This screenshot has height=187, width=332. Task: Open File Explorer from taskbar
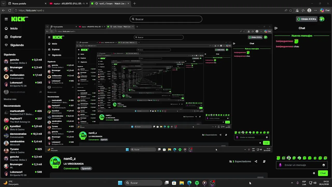182,183
